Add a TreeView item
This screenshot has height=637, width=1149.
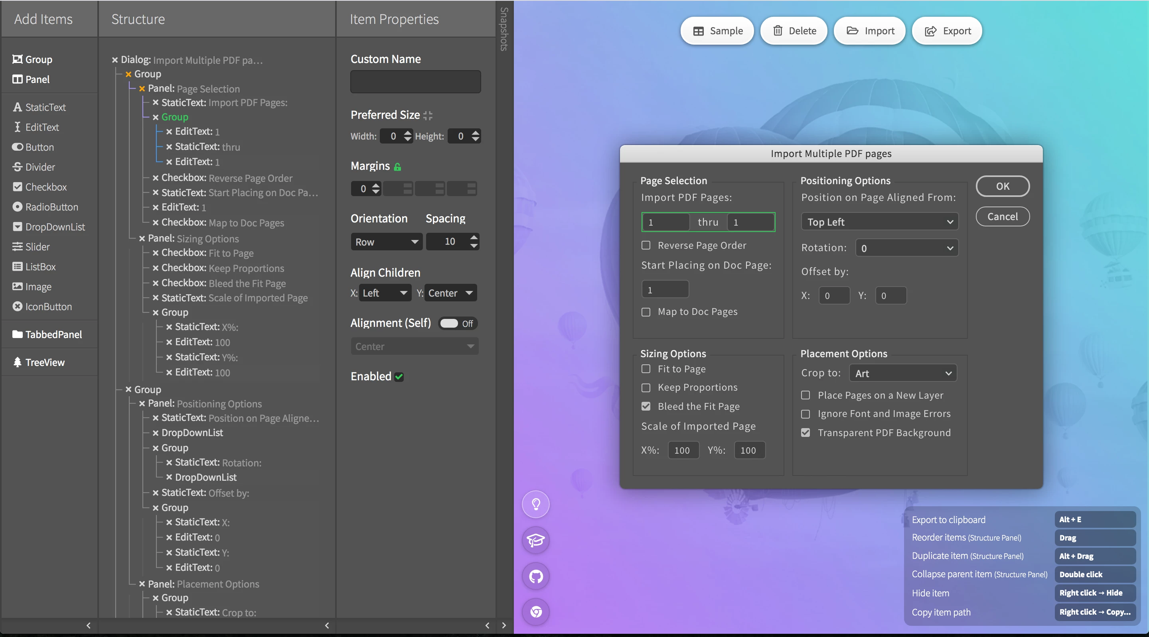pyautogui.click(x=45, y=362)
